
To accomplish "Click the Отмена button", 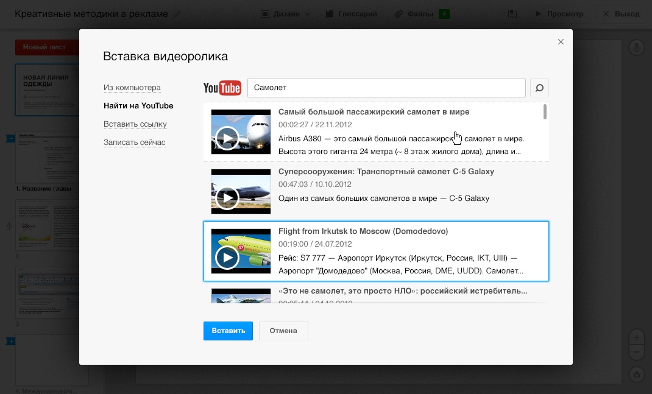I will [283, 331].
